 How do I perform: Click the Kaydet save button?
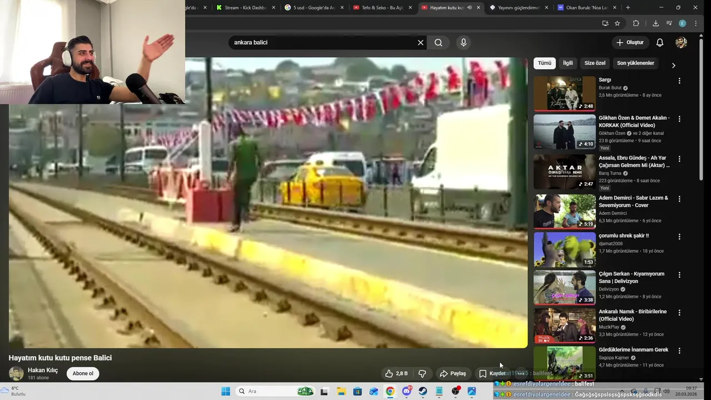coord(492,373)
